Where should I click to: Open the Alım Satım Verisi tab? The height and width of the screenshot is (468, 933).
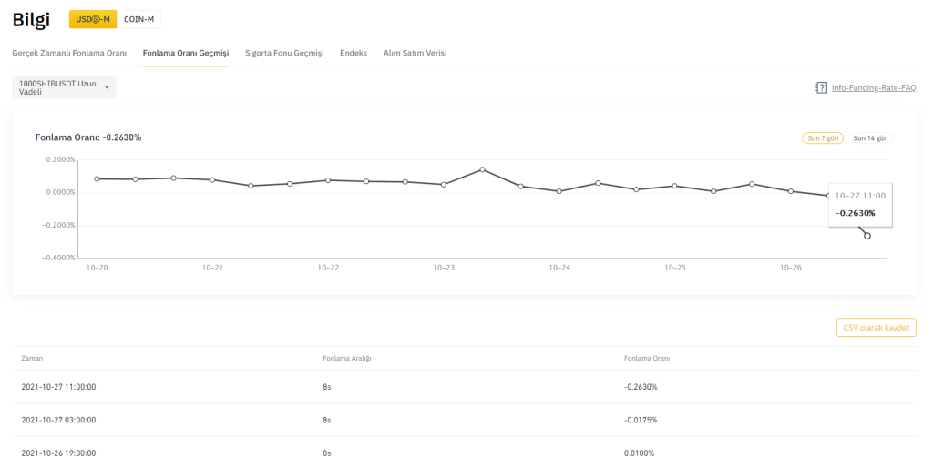415,53
